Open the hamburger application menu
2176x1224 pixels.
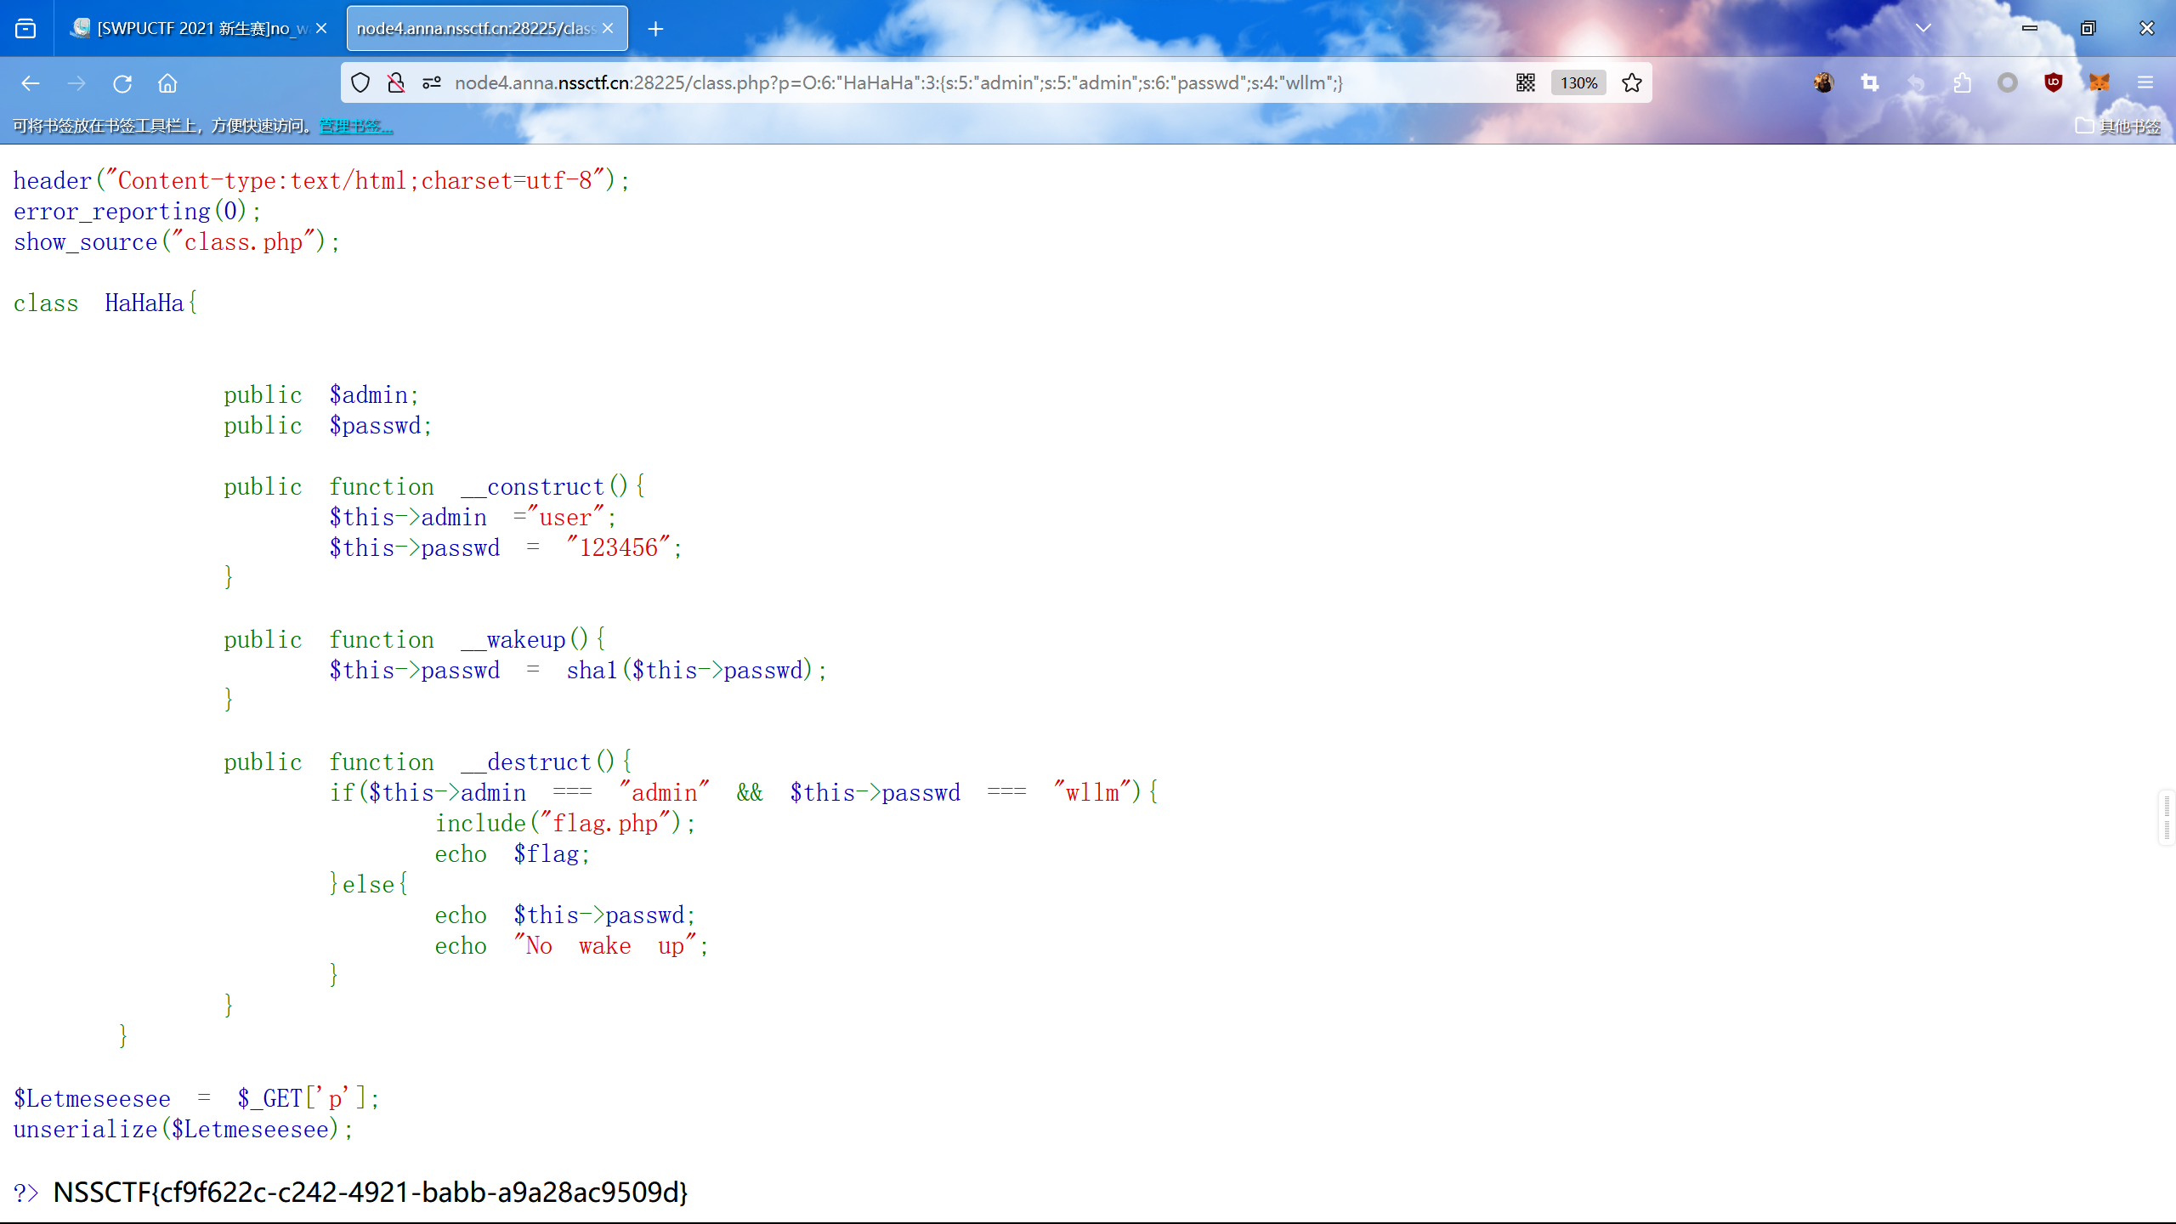[x=2145, y=82]
